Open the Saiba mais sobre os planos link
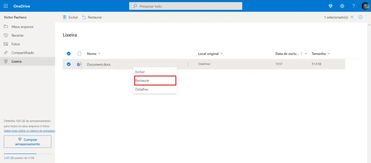371x163 pixels. [x=29, y=131]
